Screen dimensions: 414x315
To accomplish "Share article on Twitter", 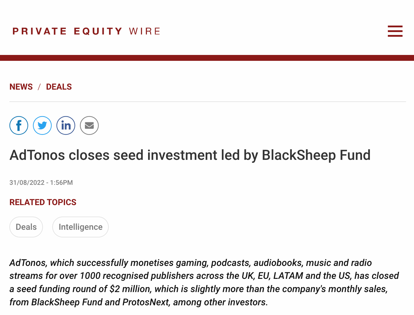I will point(42,125).
